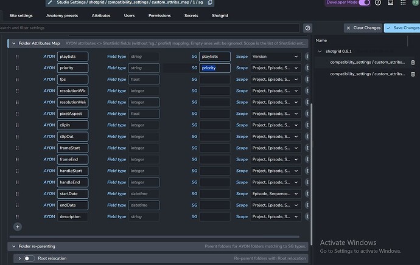
Task: Open Scope dropdown for clipIn row
Action: pyautogui.click(x=275, y=125)
